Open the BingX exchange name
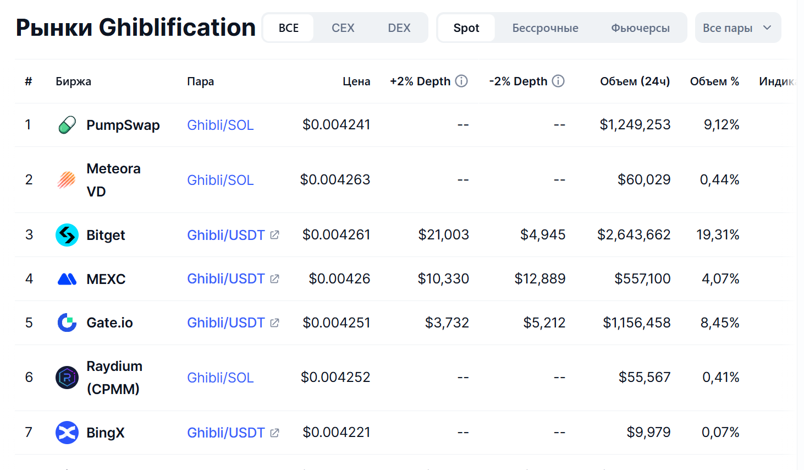The width and height of the screenshot is (804, 470). (x=106, y=433)
